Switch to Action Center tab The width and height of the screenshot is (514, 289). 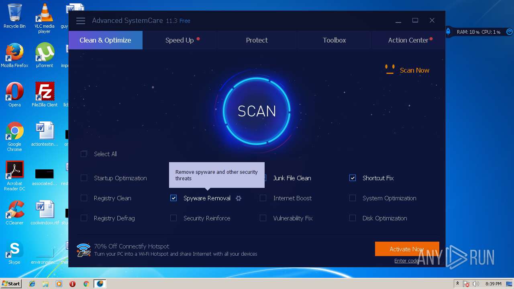(x=408, y=40)
